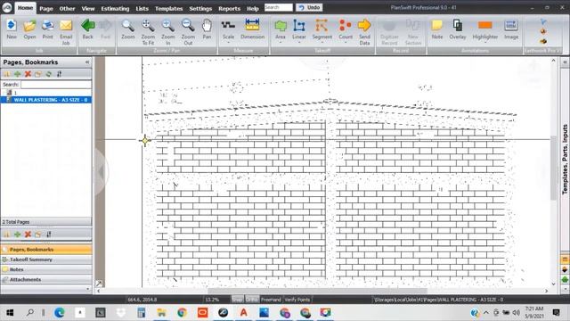Click the Undo button
The width and height of the screenshot is (570, 321).
309,7
